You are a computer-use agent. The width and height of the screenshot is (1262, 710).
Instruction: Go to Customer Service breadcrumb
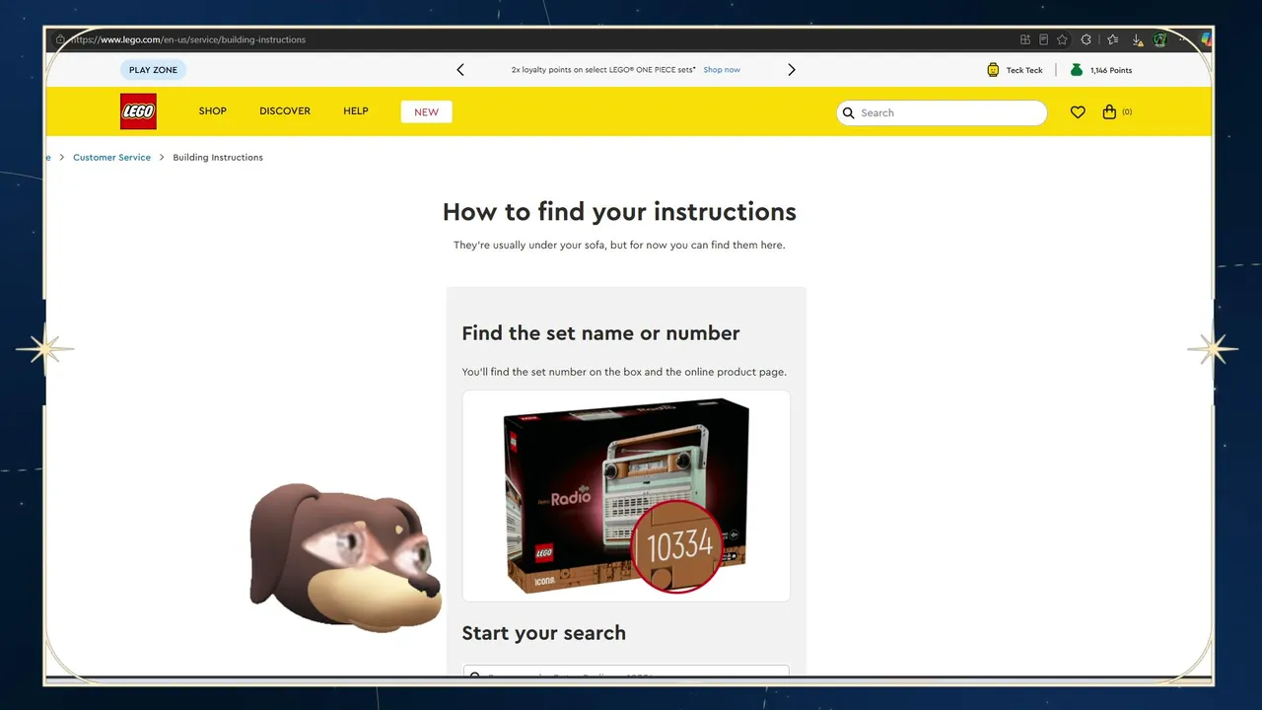point(111,158)
